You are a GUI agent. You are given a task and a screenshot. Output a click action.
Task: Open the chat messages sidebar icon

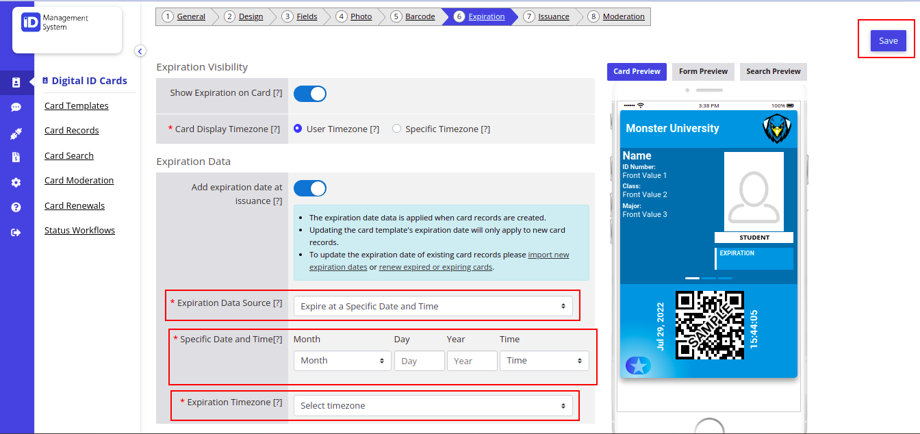(x=16, y=107)
